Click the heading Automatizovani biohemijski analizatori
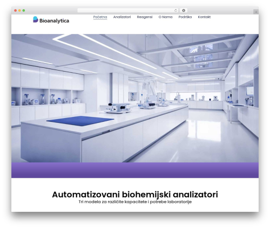 tap(135, 195)
